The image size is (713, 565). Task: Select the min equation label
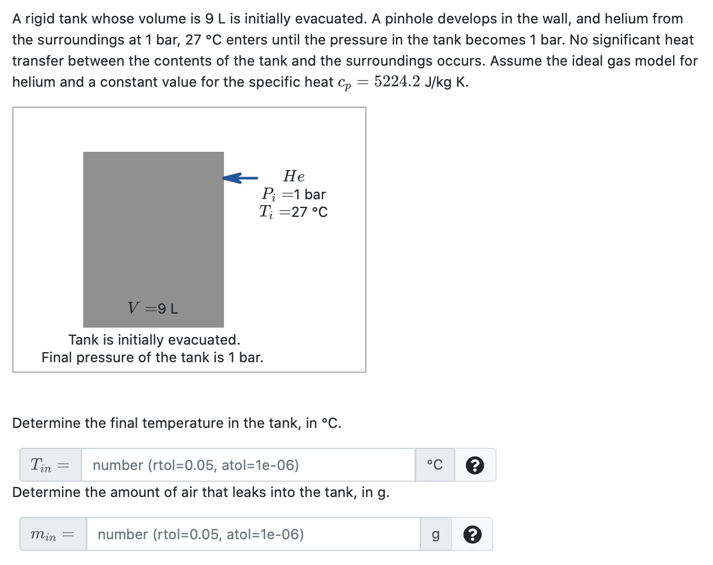click(x=52, y=534)
